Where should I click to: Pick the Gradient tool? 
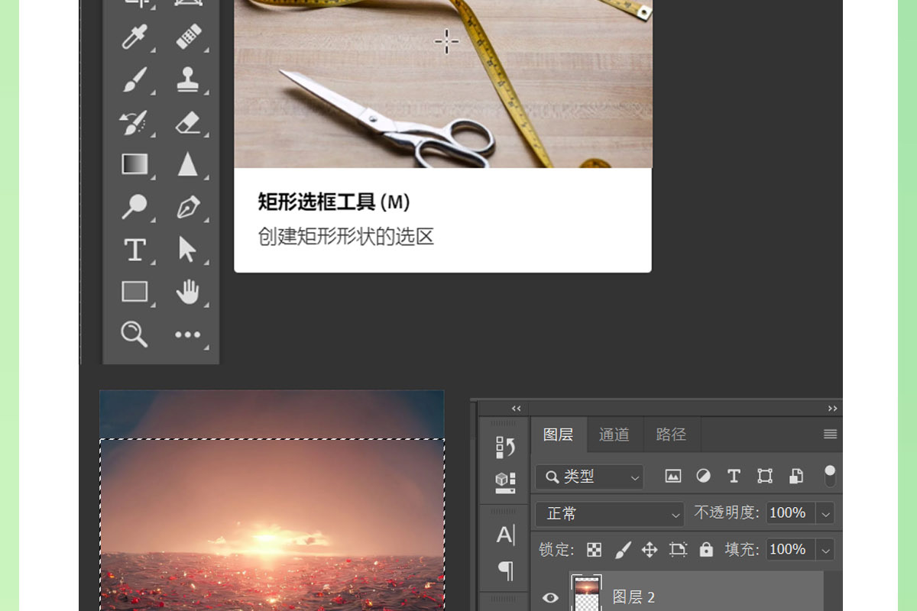(134, 164)
